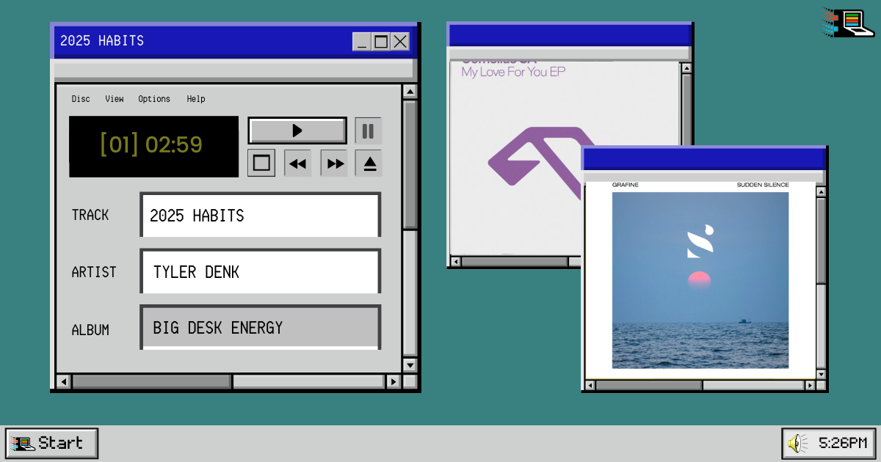Start playback with the Play button
The image size is (881, 462).
click(x=297, y=131)
